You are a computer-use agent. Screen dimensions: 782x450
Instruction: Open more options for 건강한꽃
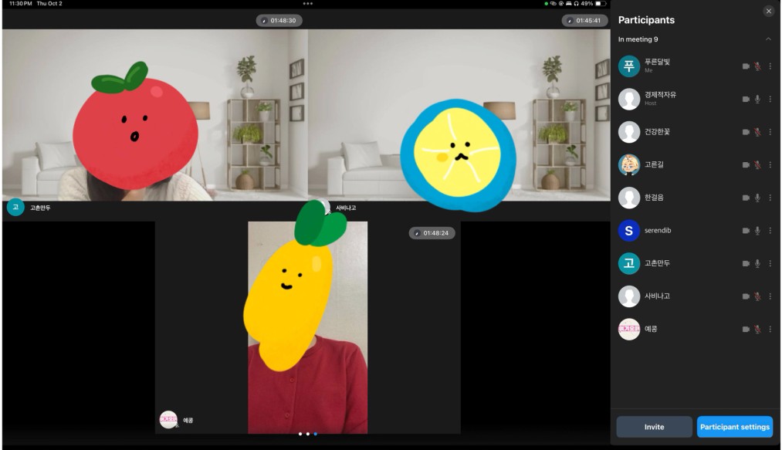pos(770,132)
